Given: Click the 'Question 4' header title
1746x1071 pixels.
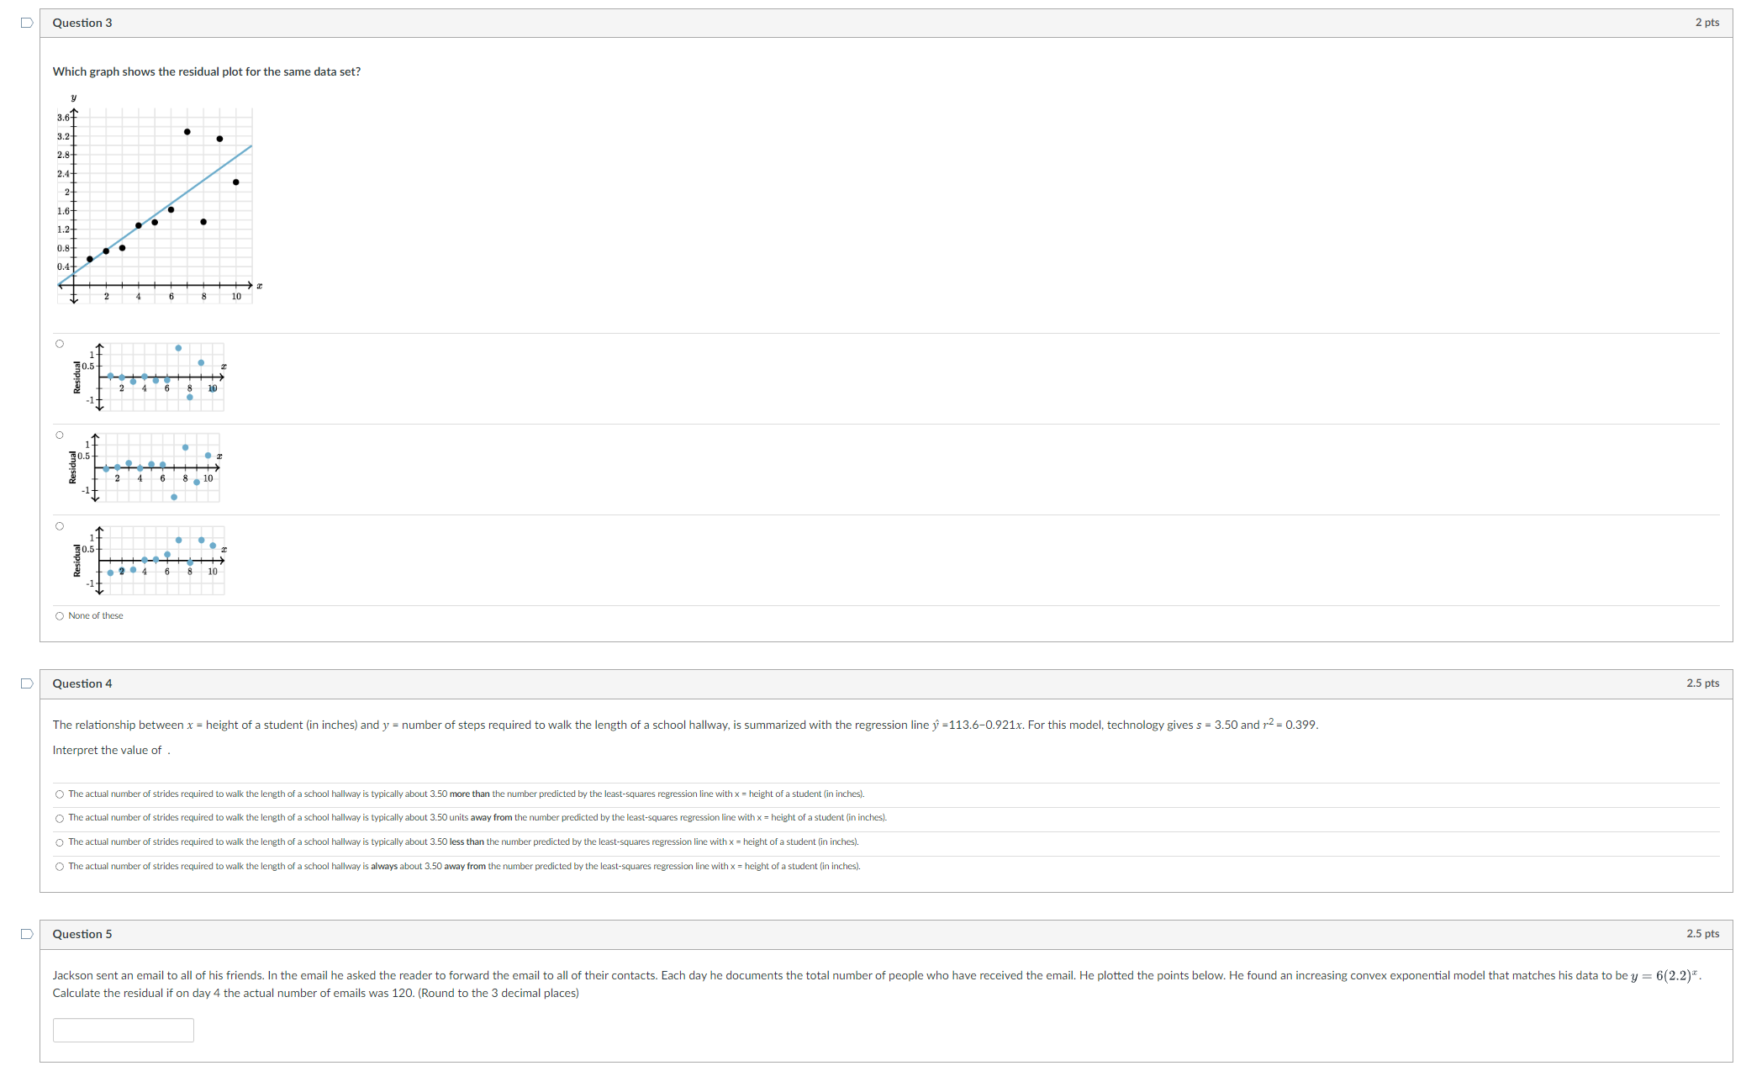Looking at the screenshot, I should pyautogui.click(x=82, y=683).
